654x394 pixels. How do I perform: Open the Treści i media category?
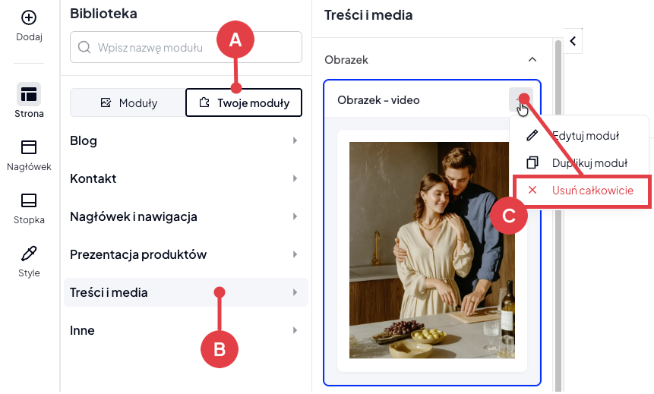pyautogui.click(x=186, y=292)
